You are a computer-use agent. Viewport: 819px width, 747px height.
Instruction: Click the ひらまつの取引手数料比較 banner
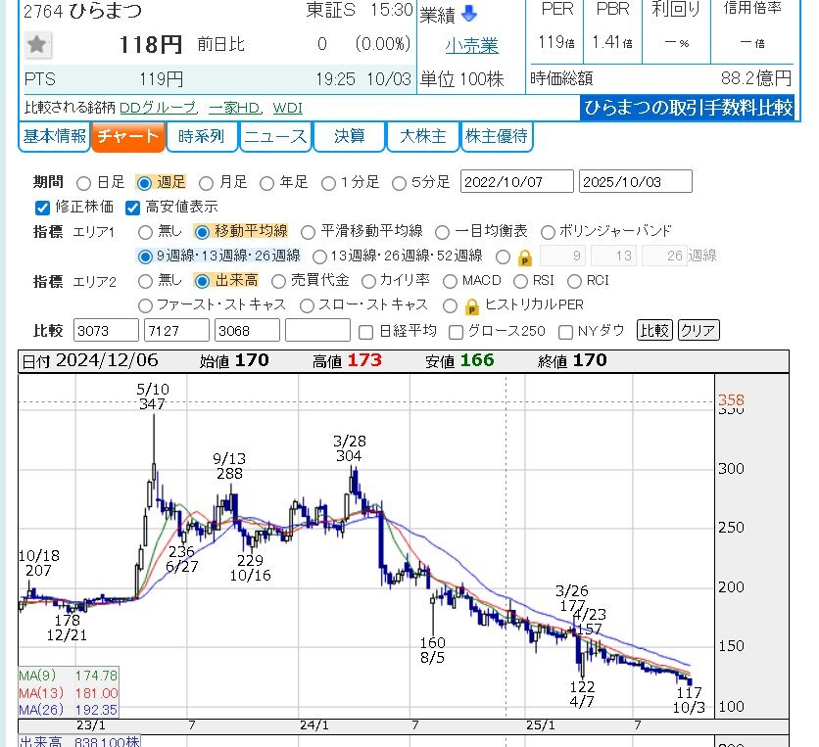(688, 109)
